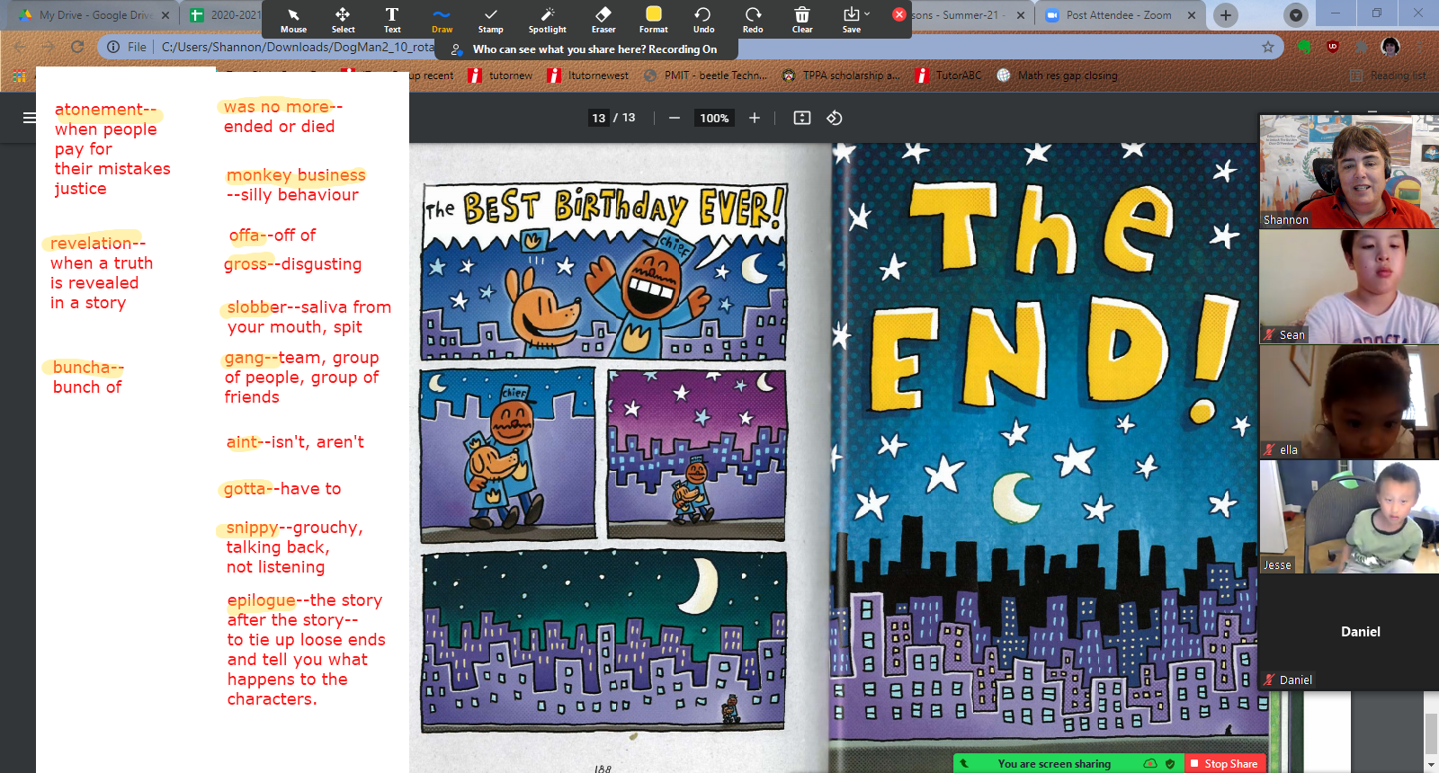Open a new browser tab
This screenshot has height=773, width=1439.
tap(1225, 15)
